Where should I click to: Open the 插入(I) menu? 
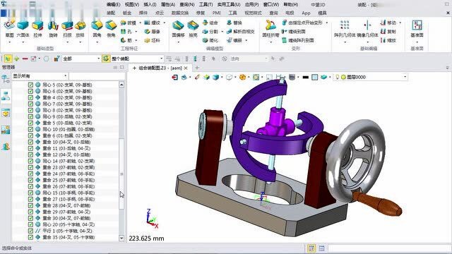click(x=150, y=5)
